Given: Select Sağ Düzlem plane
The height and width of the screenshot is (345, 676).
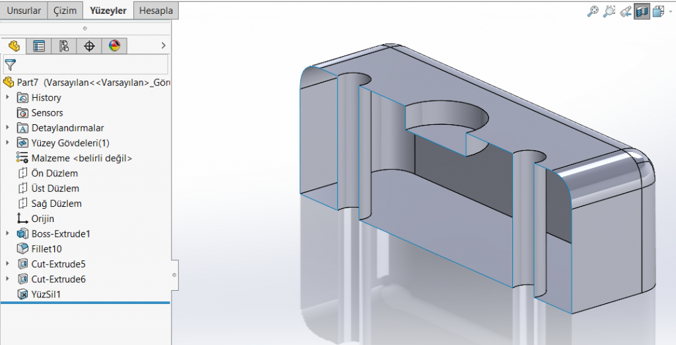Looking at the screenshot, I should tap(57, 204).
